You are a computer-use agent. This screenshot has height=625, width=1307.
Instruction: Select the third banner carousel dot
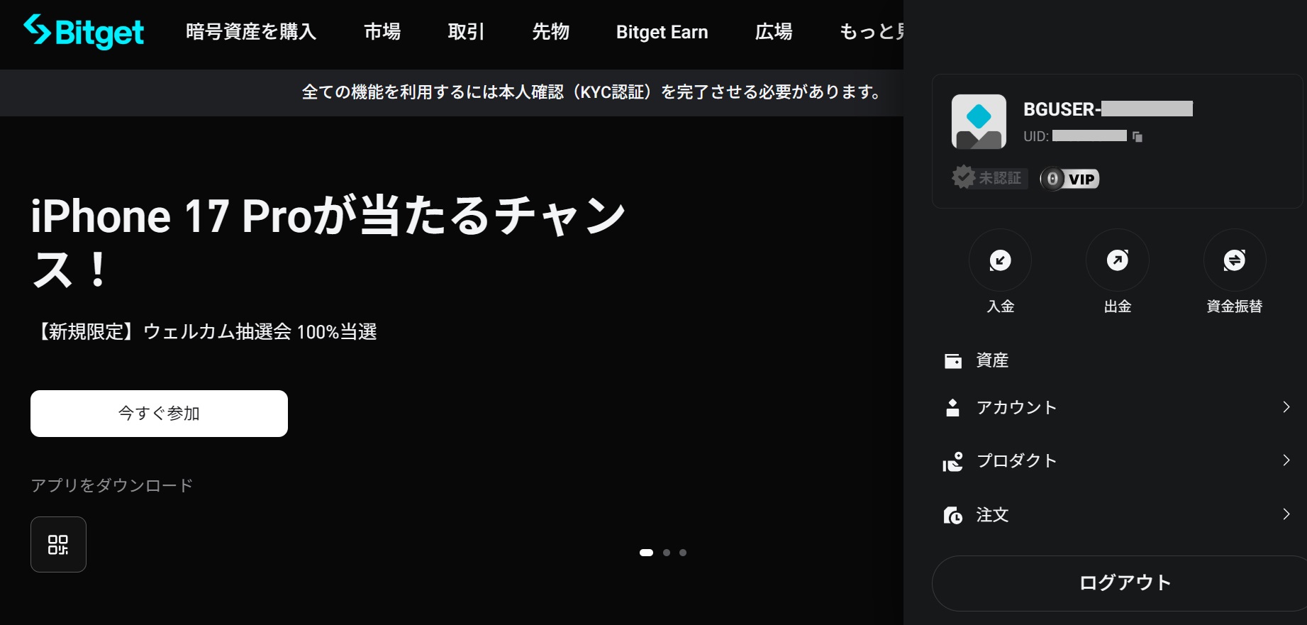[683, 553]
